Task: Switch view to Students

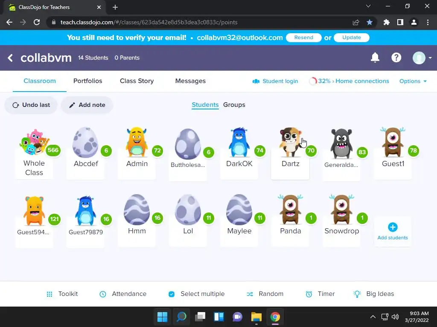Action: [x=205, y=105]
